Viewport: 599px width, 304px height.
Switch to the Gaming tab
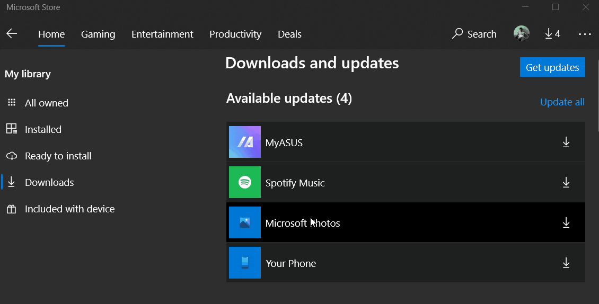pyautogui.click(x=98, y=34)
